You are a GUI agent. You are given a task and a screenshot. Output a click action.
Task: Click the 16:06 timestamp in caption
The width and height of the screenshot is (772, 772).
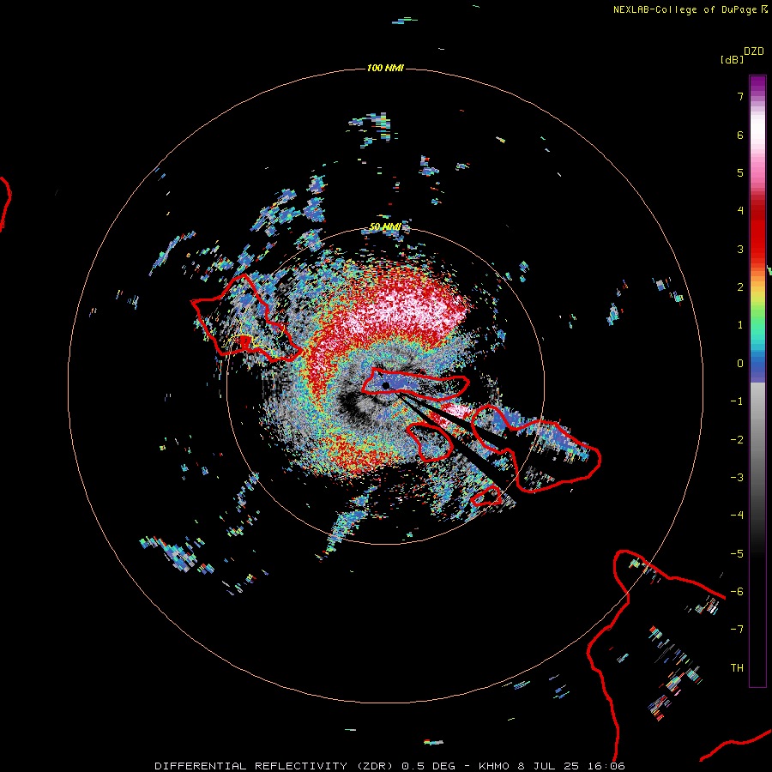click(x=606, y=766)
